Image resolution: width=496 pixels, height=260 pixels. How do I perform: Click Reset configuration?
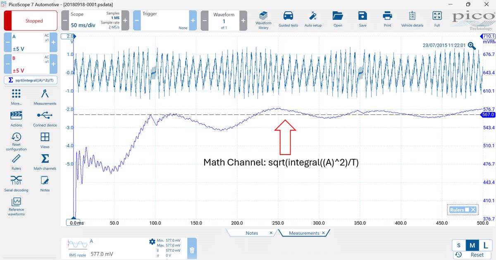pos(17,142)
